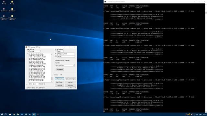
Task: Focus the Out file name field
Action: [66, 56]
